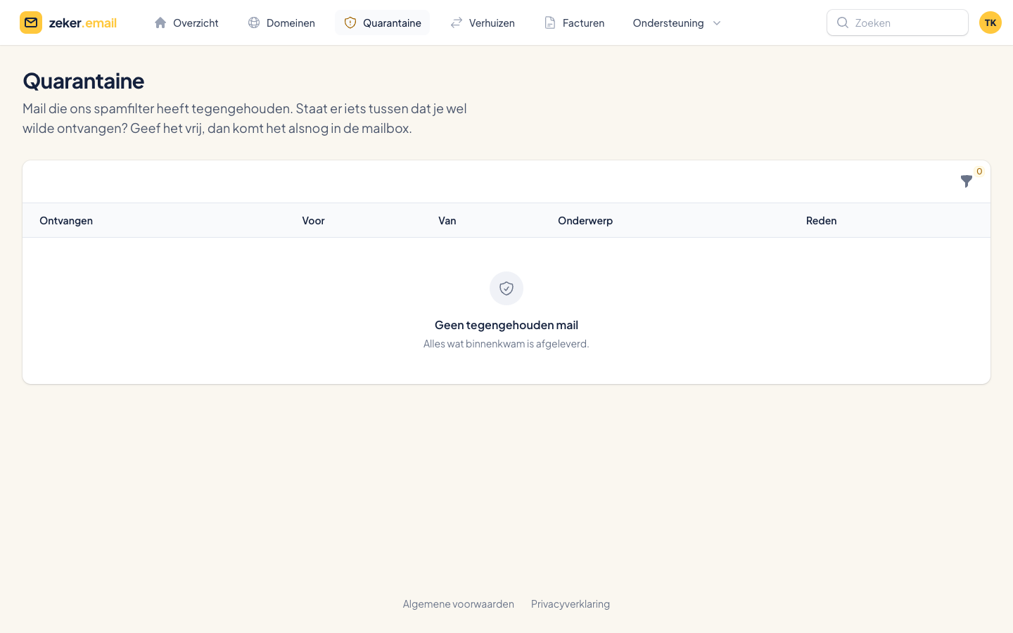
Task: Focus the Zoeken search field
Action: click(x=898, y=23)
